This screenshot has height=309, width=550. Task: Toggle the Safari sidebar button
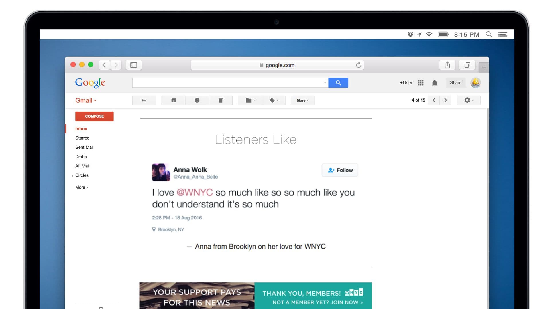coord(133,65)
